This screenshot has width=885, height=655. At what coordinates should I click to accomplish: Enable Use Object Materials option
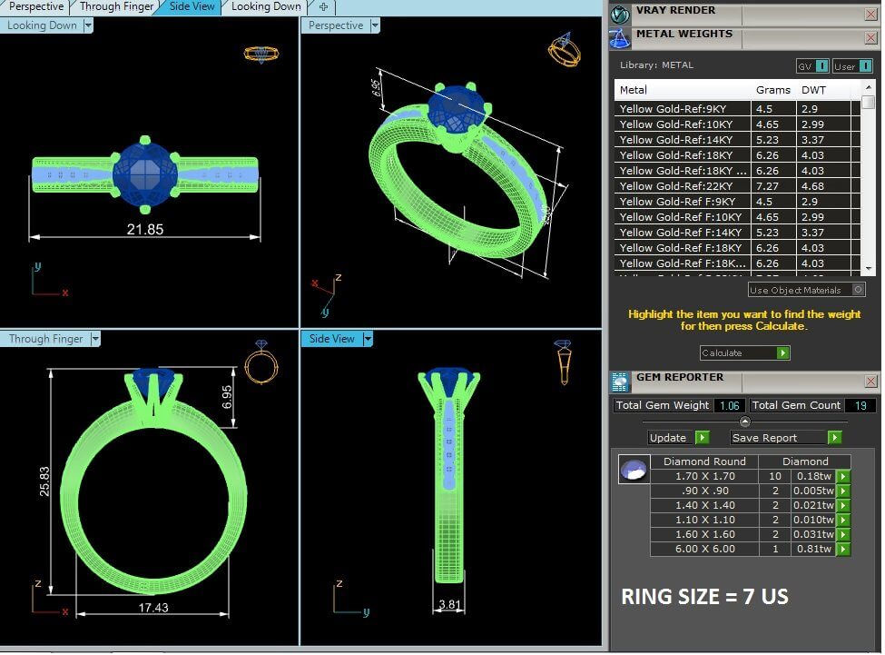tap(858, 290)
